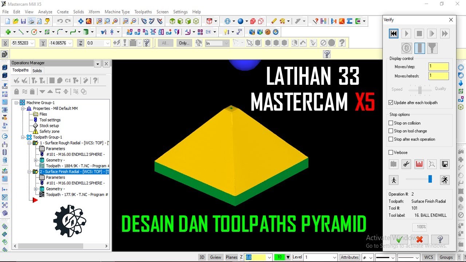Click the blue shaded sphere icon
Viewport: 466px width, 262px height.
pos(240,21)
